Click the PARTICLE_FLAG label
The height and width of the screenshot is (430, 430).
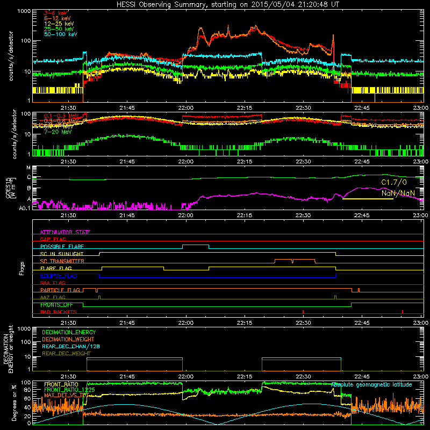[x=60, y=290]
